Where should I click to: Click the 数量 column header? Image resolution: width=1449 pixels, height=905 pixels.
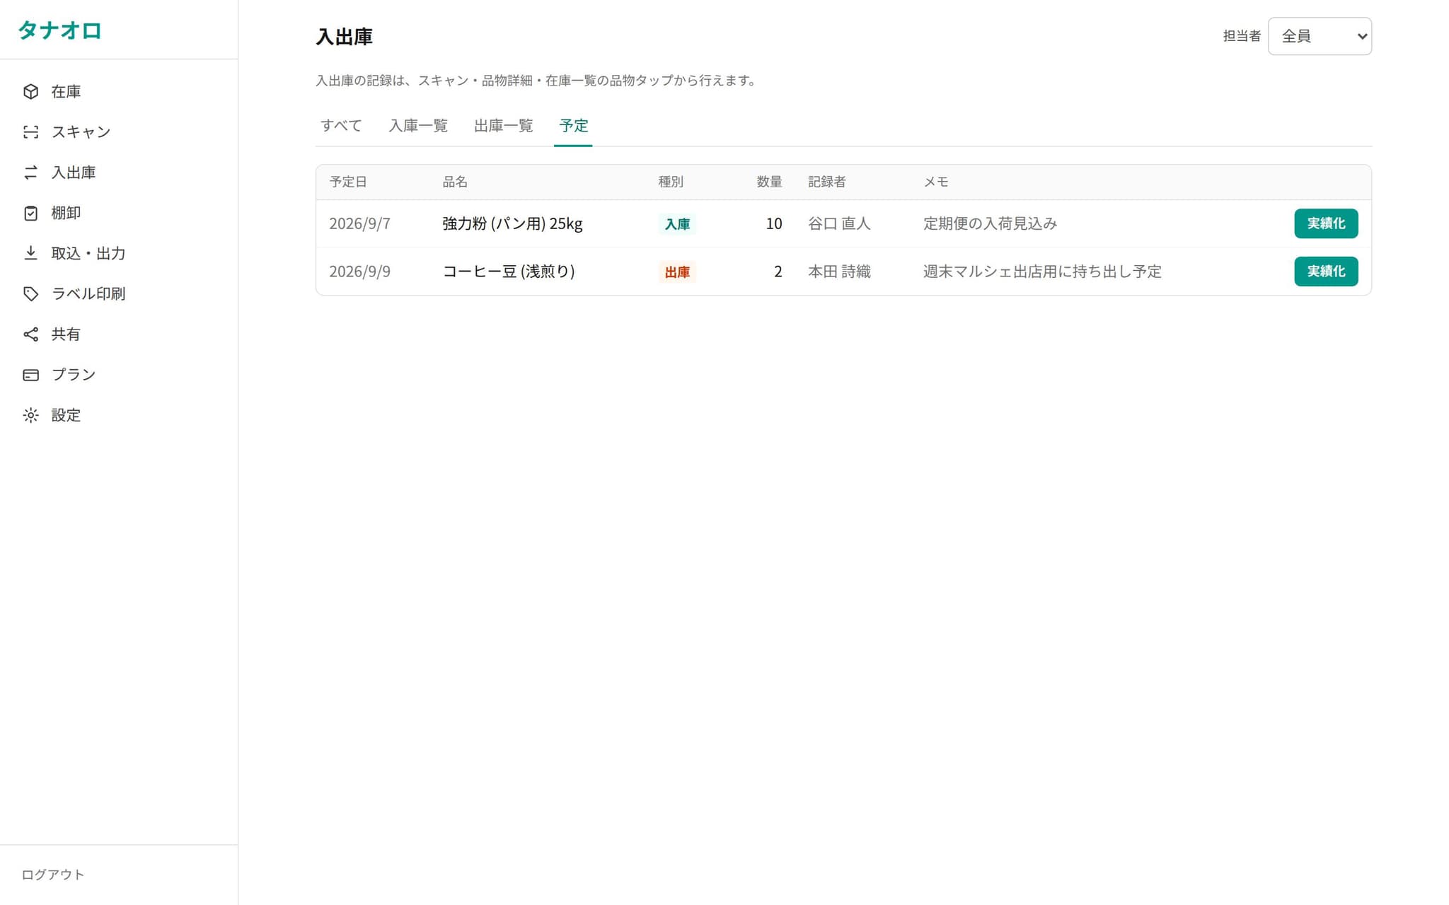click(769, 182)
